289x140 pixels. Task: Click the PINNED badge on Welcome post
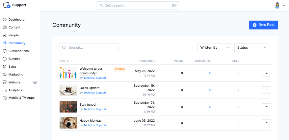click(x=120, y=69)
